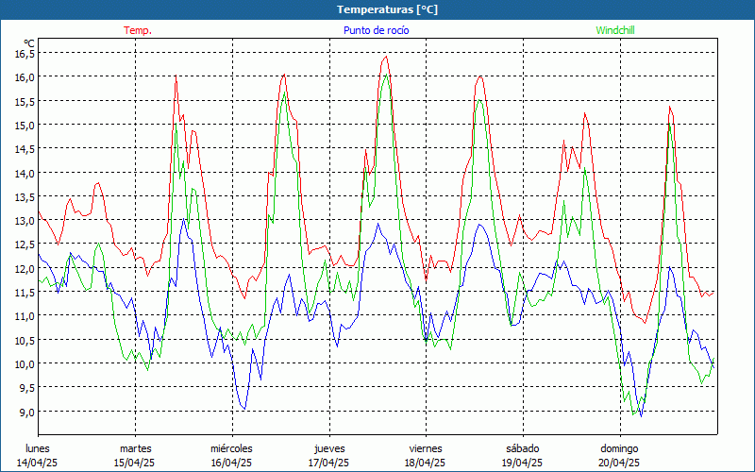Screen dimensions: 755x472
Task: Click the 16/04/25 date label
Action: coord(231,463)
